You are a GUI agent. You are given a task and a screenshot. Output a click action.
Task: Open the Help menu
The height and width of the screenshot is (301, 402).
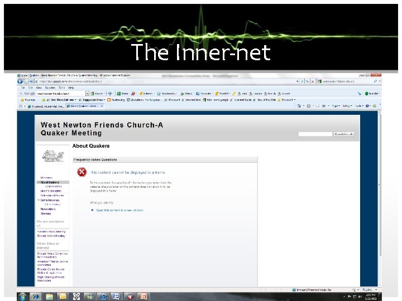point(71,88)
